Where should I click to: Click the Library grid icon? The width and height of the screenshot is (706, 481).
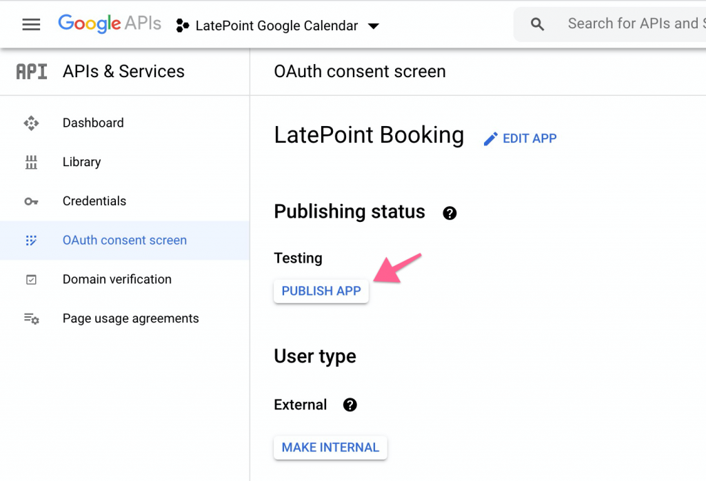[x=32, y=161]
